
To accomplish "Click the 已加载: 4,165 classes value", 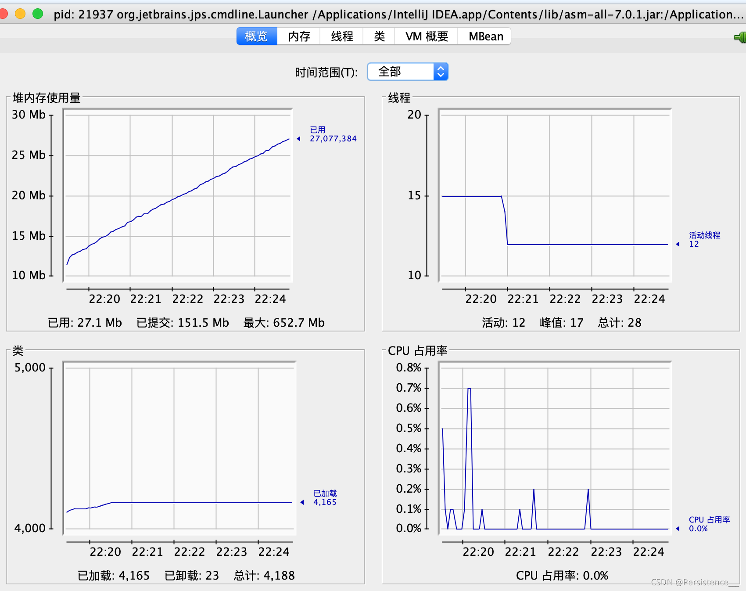I will pos(114,576).
